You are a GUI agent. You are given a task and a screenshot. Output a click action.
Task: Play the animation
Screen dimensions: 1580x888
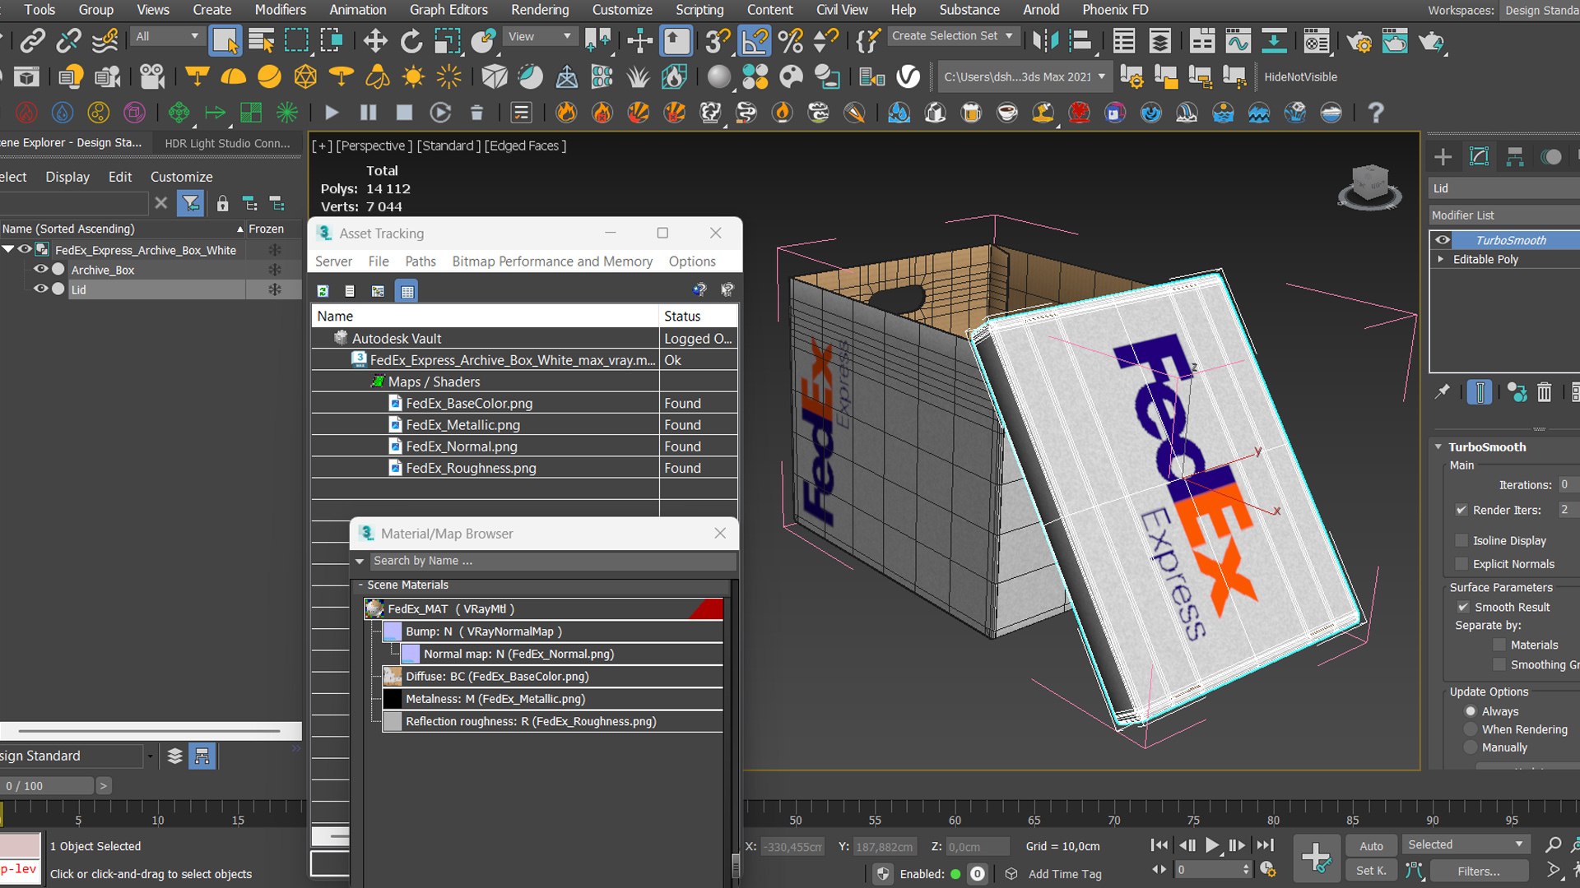1212,844
